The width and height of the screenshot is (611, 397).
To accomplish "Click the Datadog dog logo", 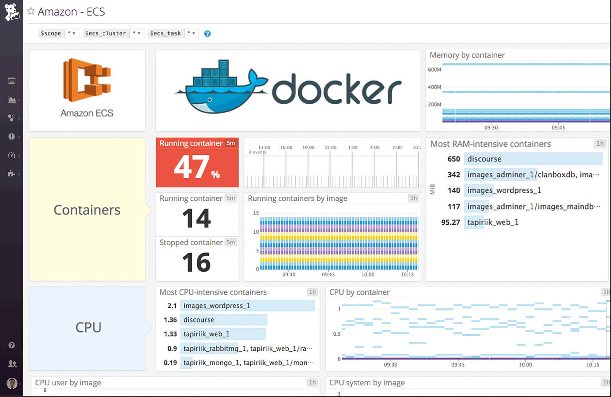I will tap(12, 11).
